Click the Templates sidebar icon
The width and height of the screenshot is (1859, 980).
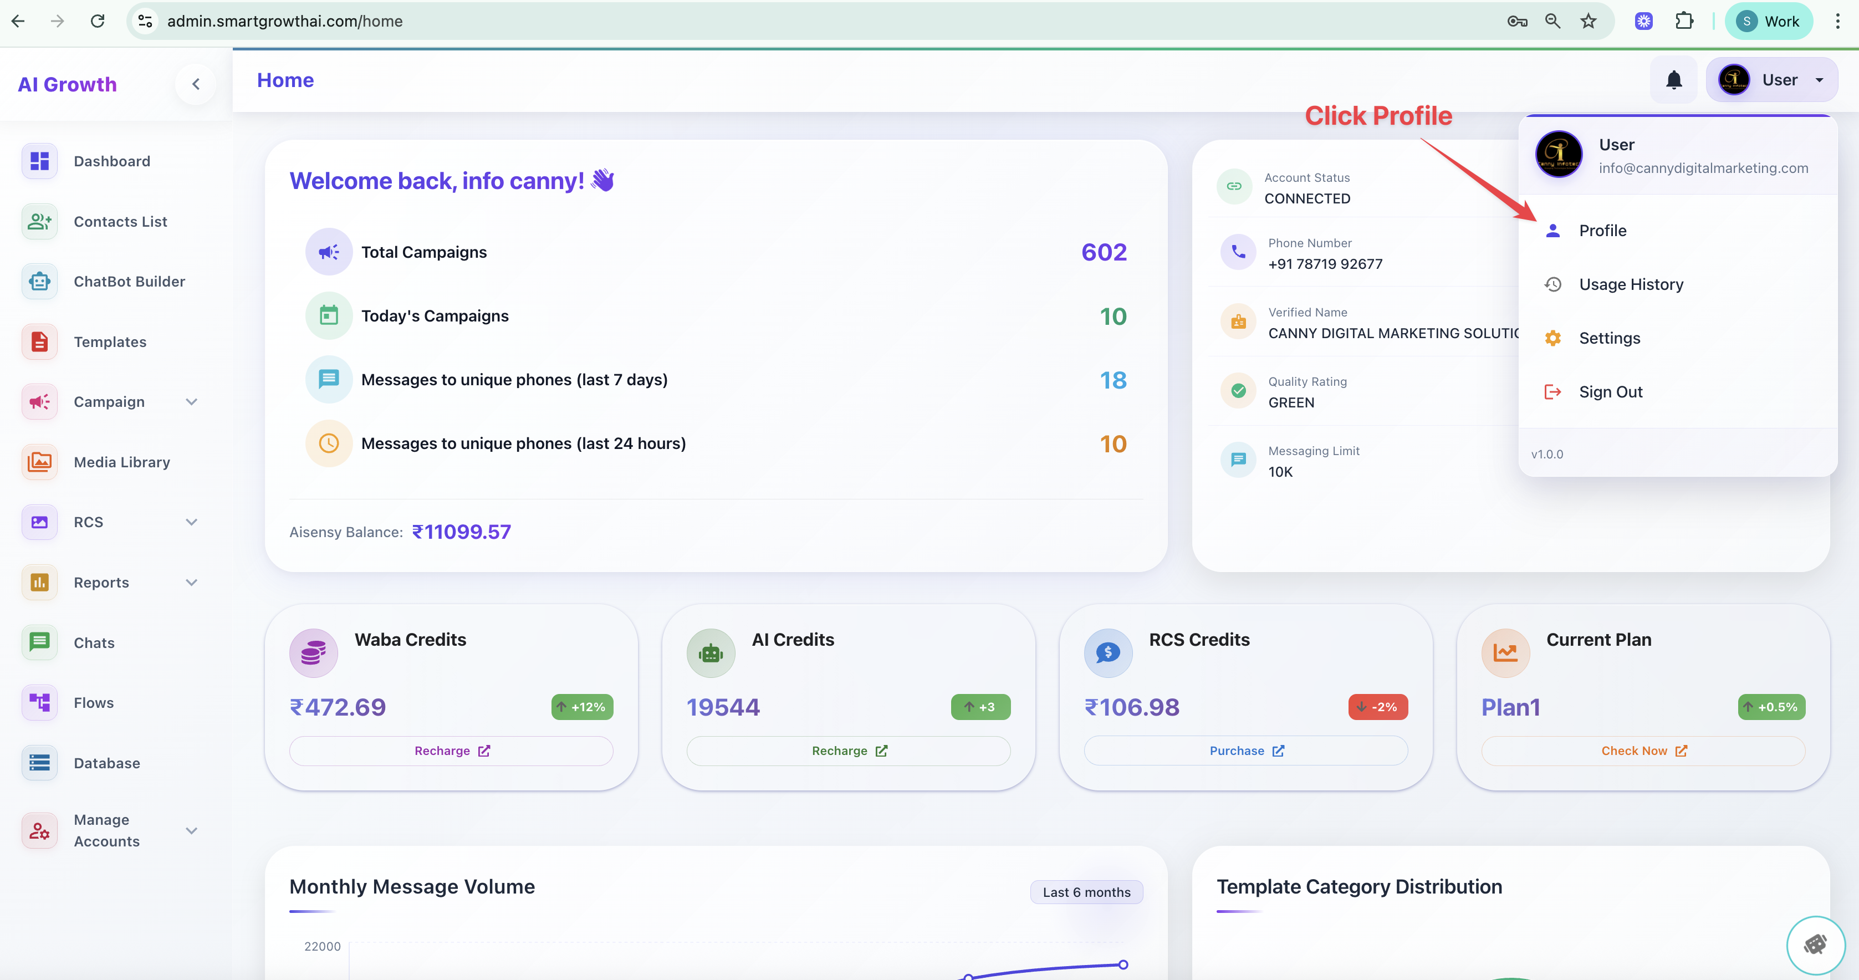(x=40, y=341)
